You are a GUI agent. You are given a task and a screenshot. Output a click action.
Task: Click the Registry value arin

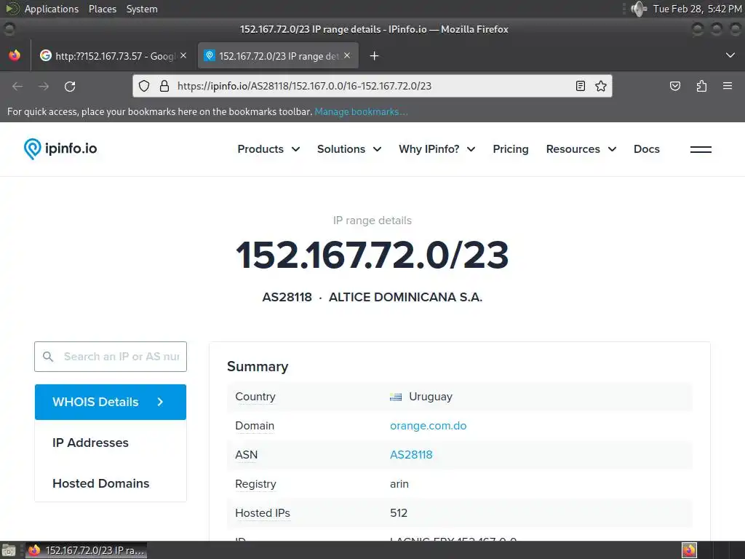click(x=399, y=484)
